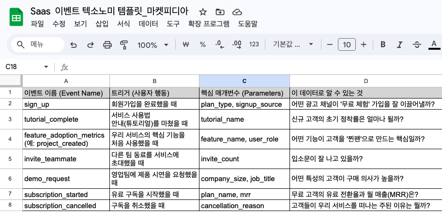
Task: Open the 도구 menu
Action: [x=173, y=24]
